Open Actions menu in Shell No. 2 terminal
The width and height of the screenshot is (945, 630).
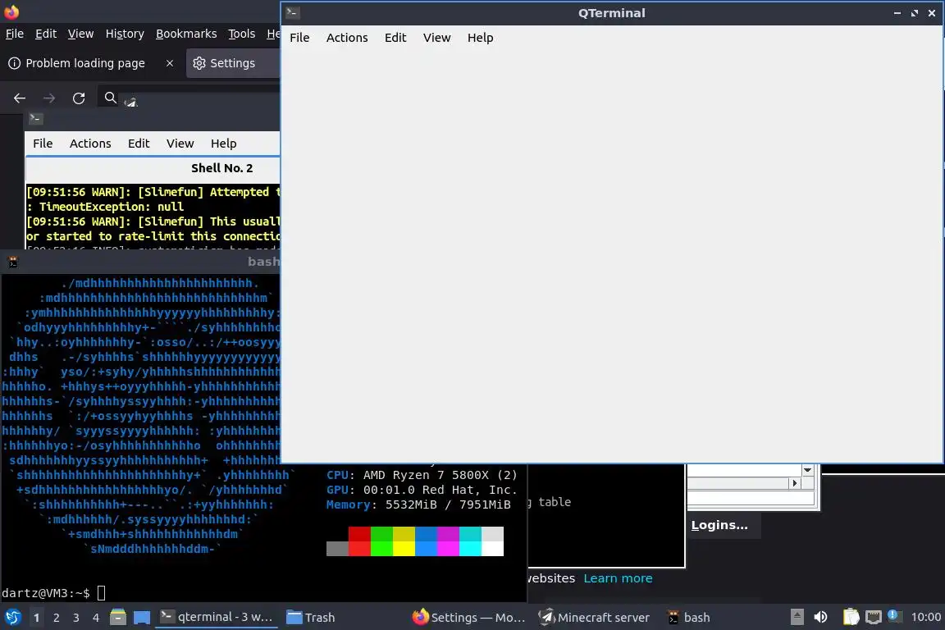coord(90,144)
